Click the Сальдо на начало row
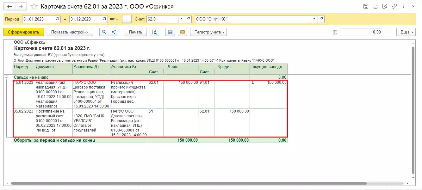Viewport: 422px width, 190px height. tap(150, 77)
